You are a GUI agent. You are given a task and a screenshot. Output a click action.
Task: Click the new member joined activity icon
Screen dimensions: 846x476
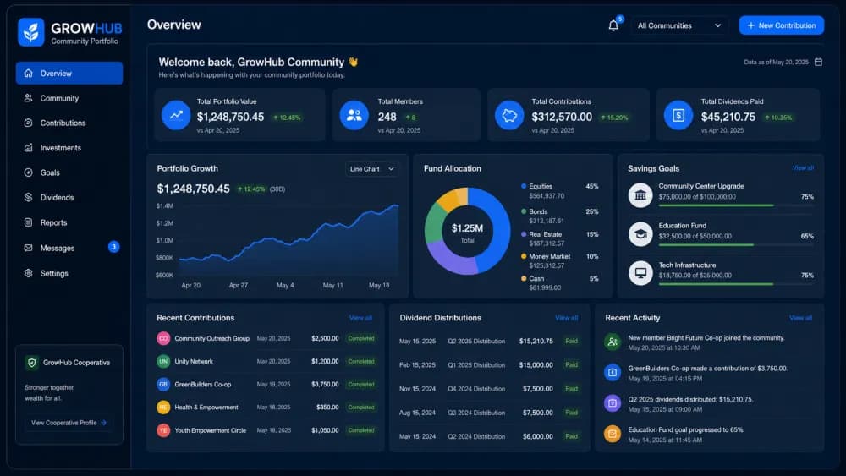613,342
